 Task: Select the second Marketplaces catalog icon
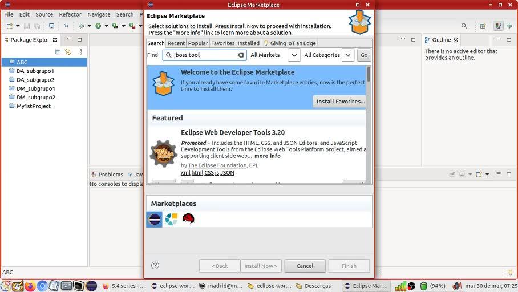point(172,219)
